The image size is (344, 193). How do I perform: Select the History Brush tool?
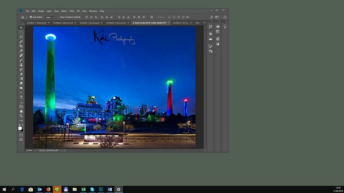(21, 69)
